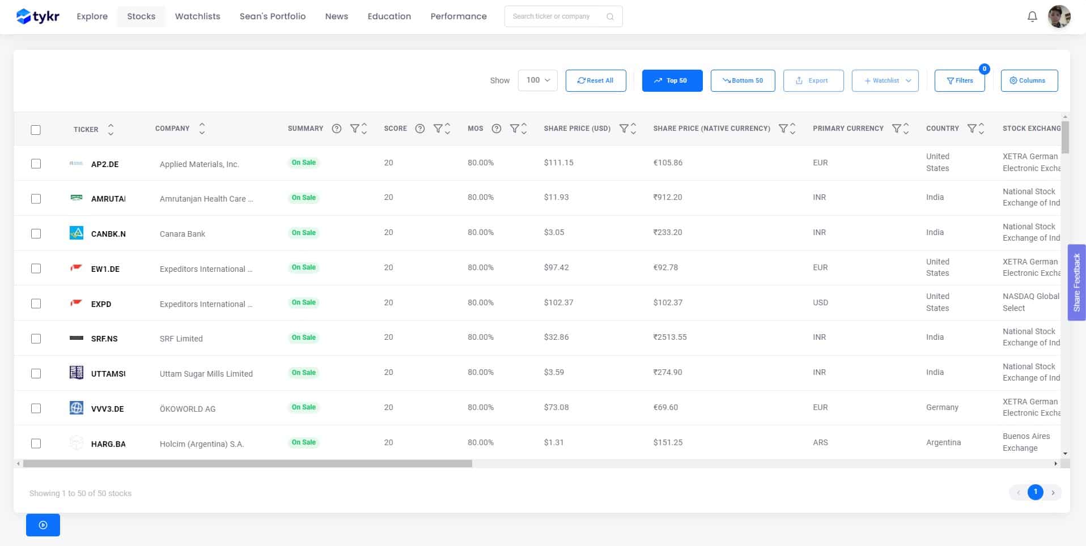The width and height of the screenshot is (1086, 546).
Task: Open the user profile avatar
Action: (1059, 16)
